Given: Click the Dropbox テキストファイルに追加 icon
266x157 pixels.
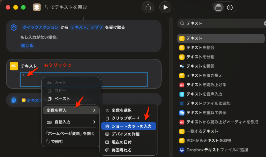Looking at the screenshot, I should pos(182,150).
